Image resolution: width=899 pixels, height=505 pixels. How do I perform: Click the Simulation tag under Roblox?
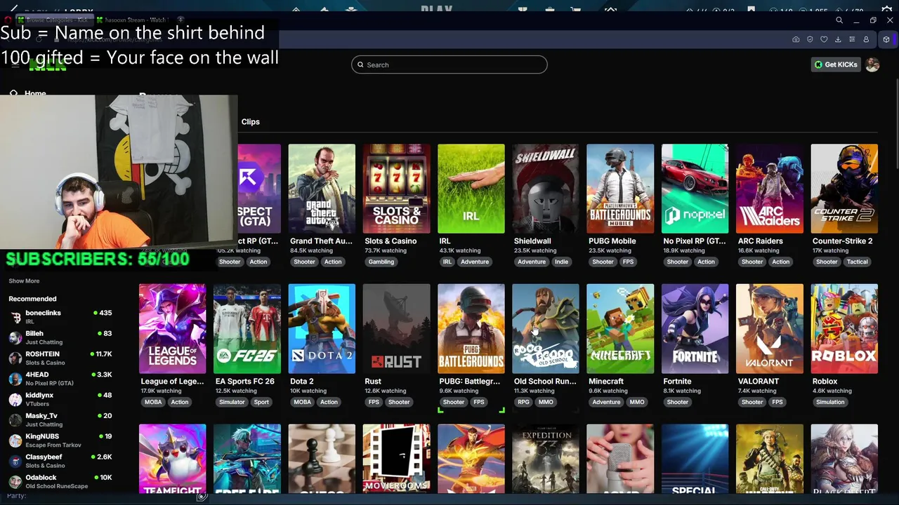830,402
